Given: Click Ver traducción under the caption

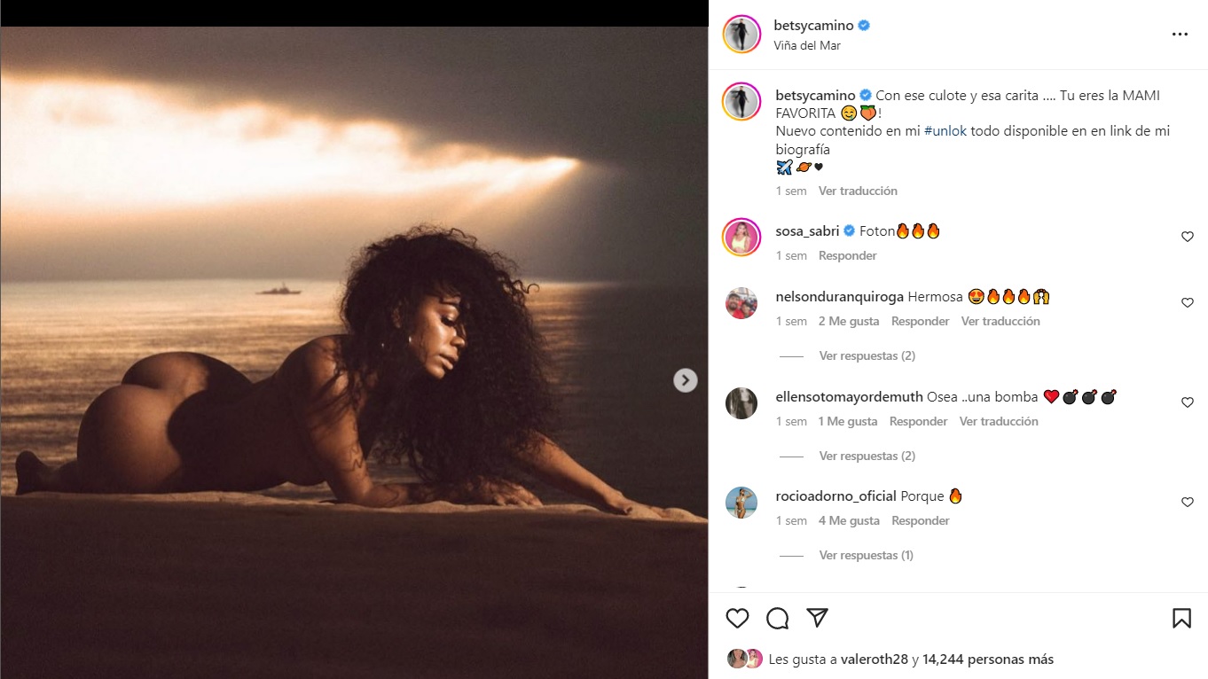Looking at the screenshot, I should pyautogui.click(x=858, y=191).
